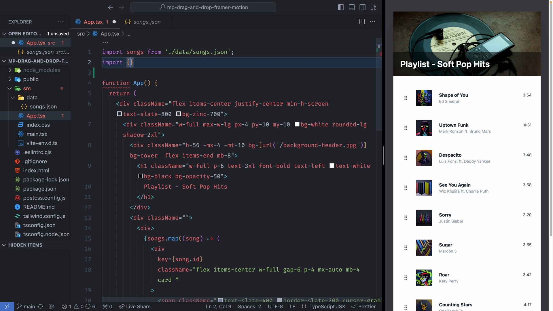
Task: Click See You Again drag handle
Action: coord(406,188)
